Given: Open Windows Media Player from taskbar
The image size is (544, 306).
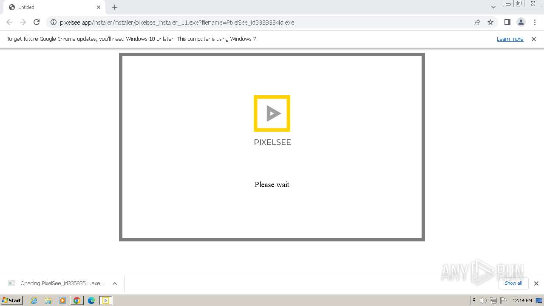Looking at the screenshot, I should (x=62, y=300).
